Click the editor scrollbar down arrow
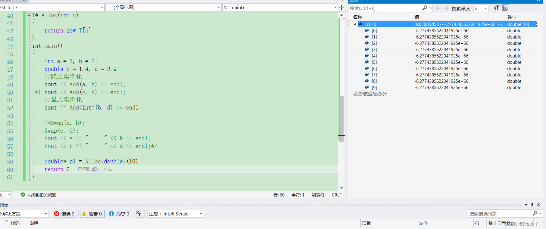The width and height of the screenshot is (546, 229). (342, 188)
